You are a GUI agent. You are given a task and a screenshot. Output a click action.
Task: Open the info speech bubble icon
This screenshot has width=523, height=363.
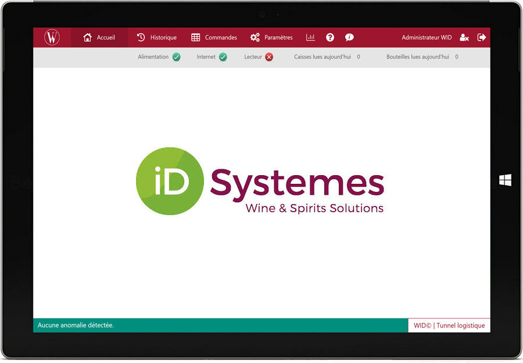click(349, 37)
